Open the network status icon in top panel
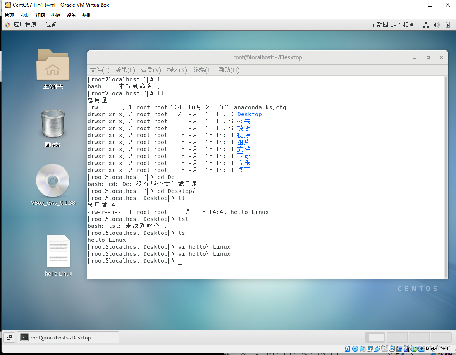 point(426,25)
